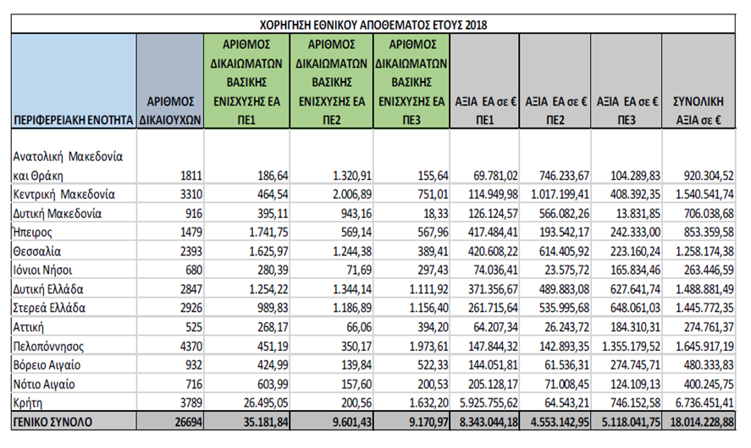The height and width of the screenshot is (448, 751).
Task: Click the Κρήτη row label
Action: coord(27,402)
